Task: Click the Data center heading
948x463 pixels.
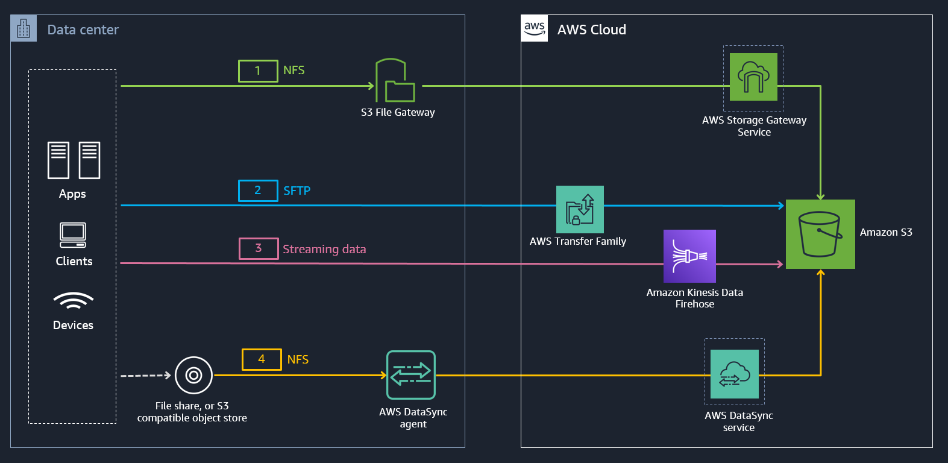Action: coord(83,30)
